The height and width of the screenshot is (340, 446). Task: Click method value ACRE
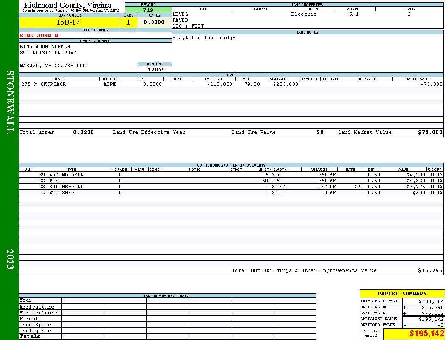110,84
